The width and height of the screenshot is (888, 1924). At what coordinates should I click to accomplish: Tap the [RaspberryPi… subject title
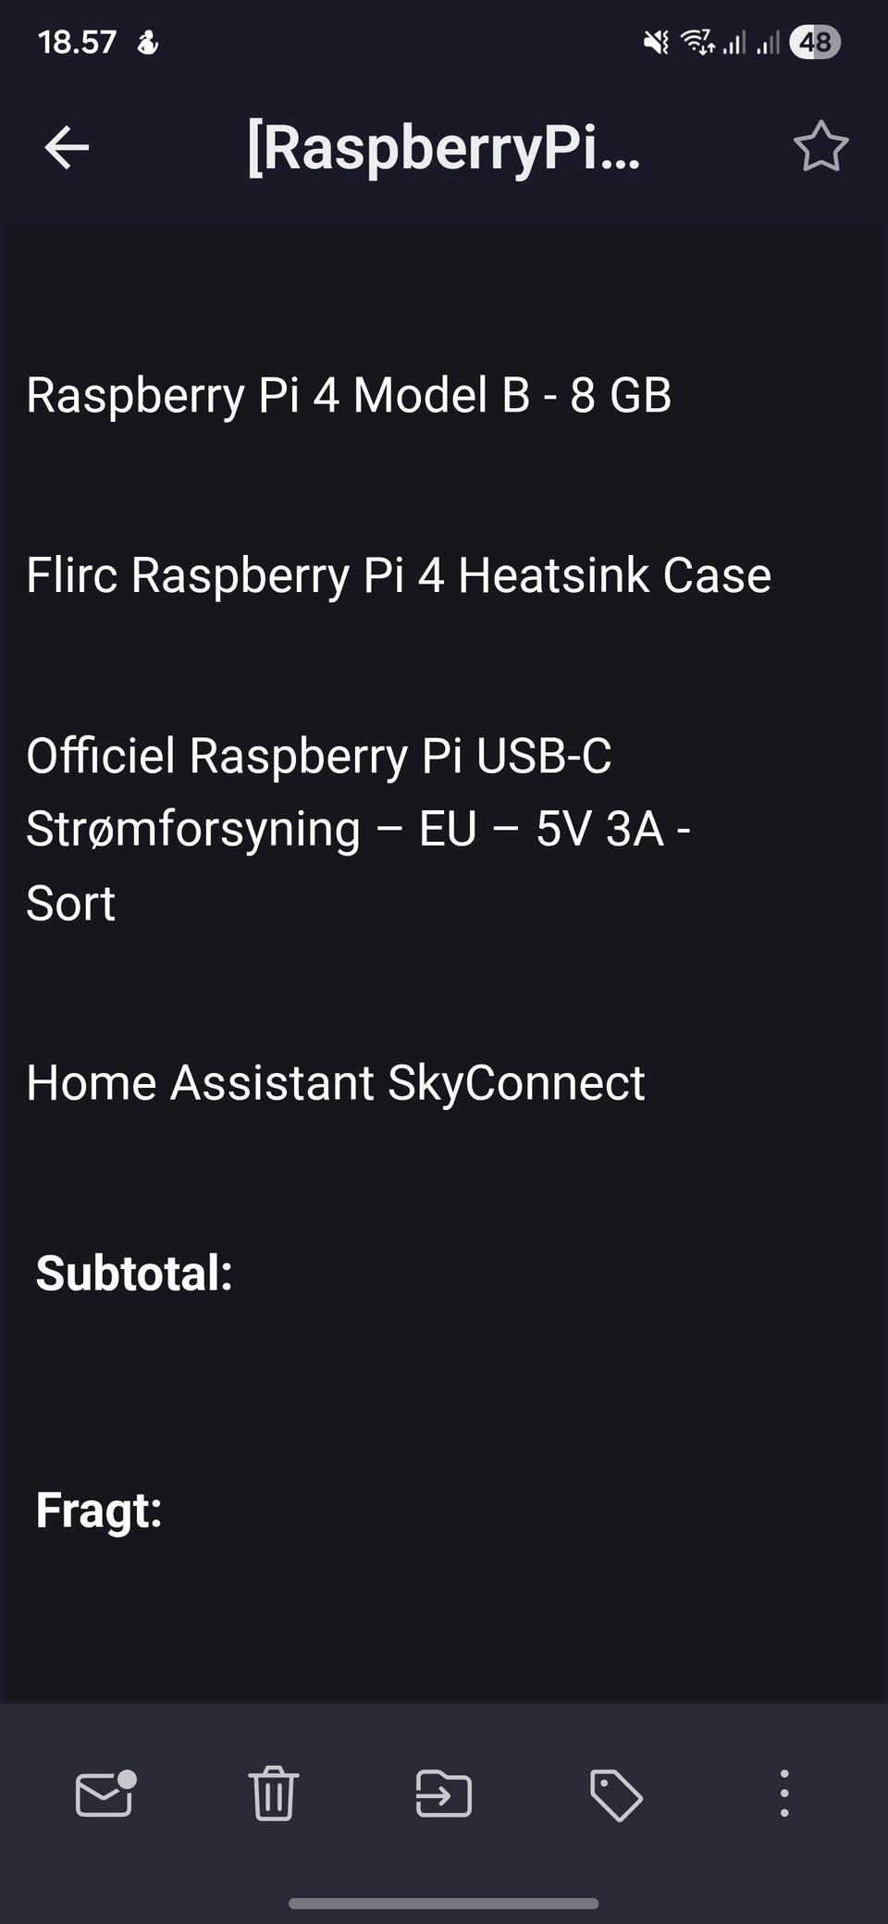pyautogui.click(x=444, y=148)
